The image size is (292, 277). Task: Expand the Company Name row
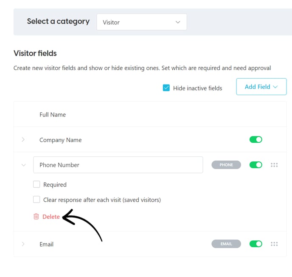[23, 139]
